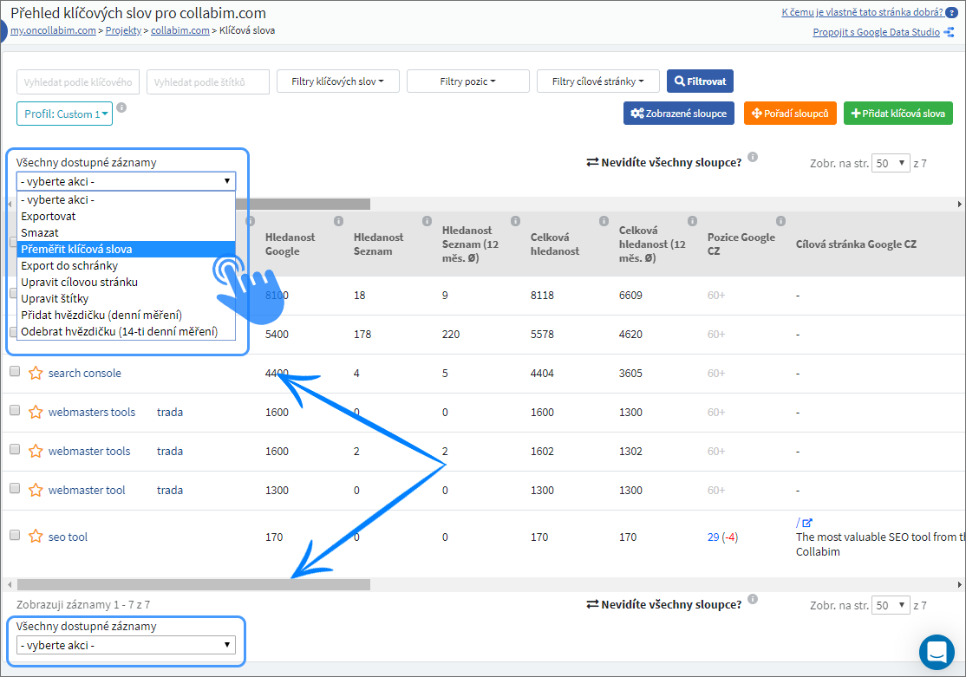Open collabim.com breadcrumb link
Screen dimensions: 966x677
[x=179, y=30]
